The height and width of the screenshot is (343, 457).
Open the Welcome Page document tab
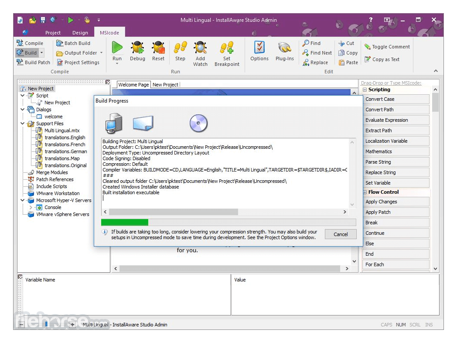[x=133, y=85]
